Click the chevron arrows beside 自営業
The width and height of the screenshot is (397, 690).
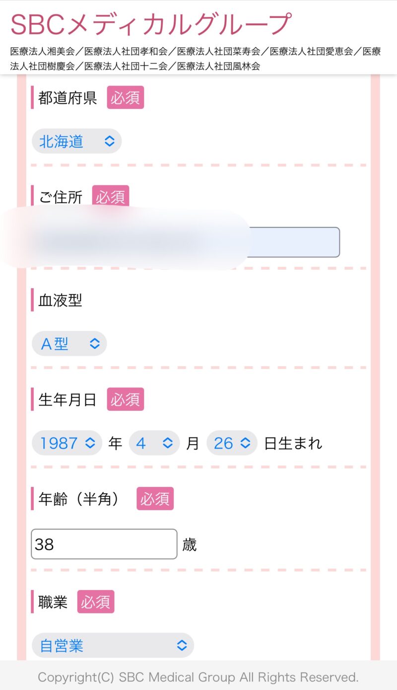[x=182, y=646]
